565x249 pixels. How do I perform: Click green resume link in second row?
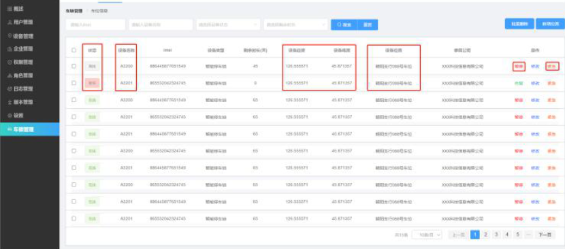519,83
